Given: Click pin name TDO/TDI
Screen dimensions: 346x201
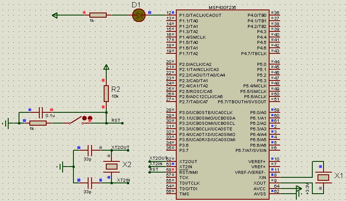Looking at the screenshot, I should [188, 189].
